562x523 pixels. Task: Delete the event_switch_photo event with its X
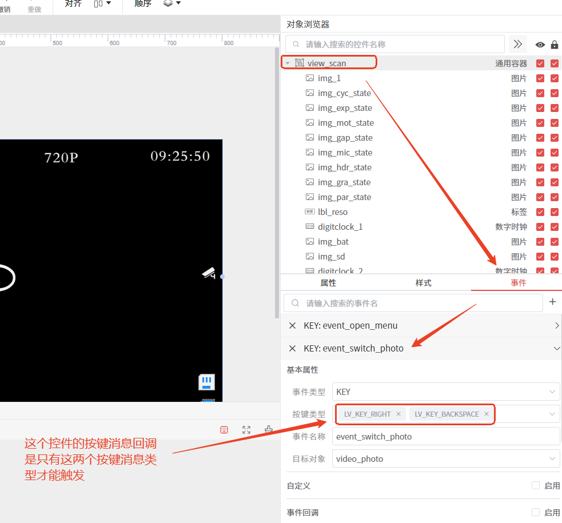pyautogui.click(x=293, y=348)
